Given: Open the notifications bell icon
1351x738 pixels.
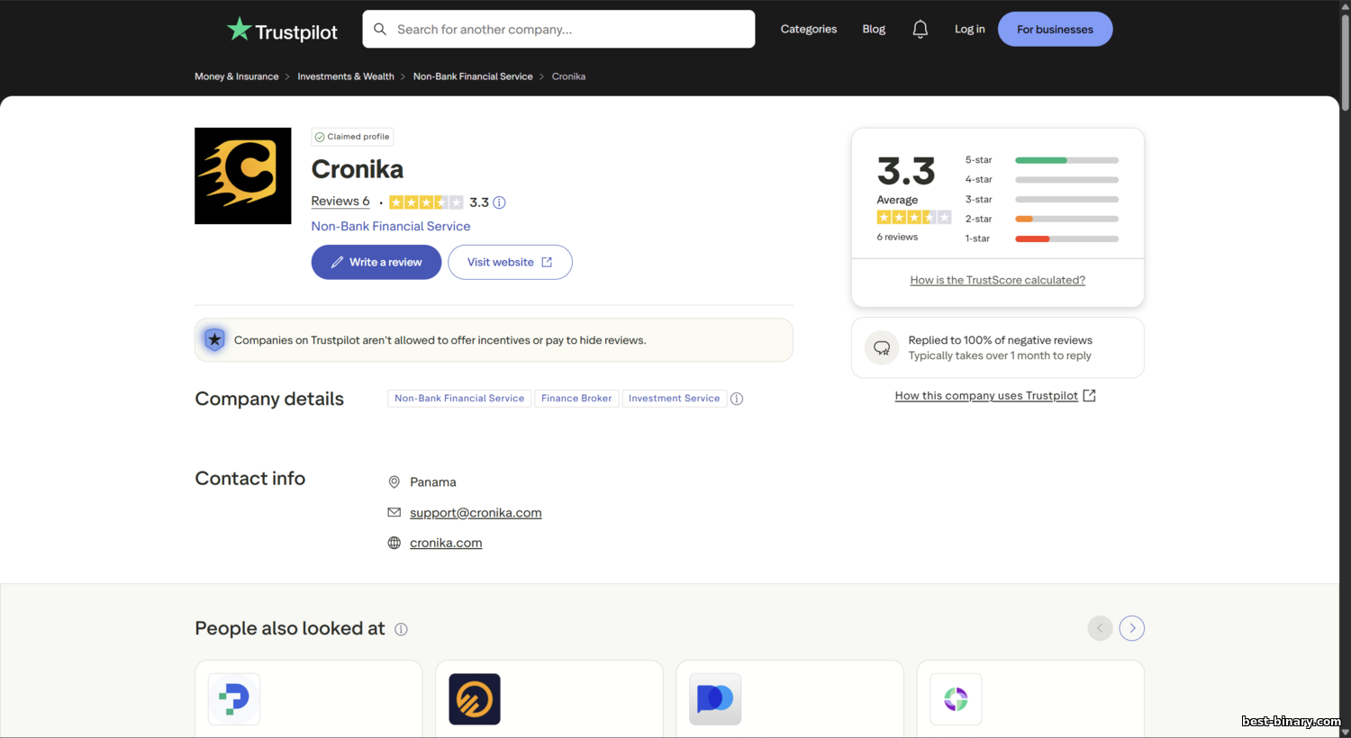Looking at the screenshot, I should tap(920, 30).
